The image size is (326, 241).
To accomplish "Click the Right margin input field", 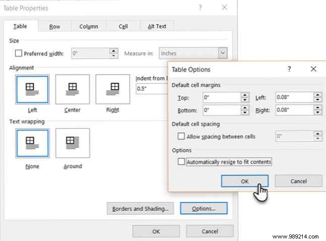I will (294, 110).
